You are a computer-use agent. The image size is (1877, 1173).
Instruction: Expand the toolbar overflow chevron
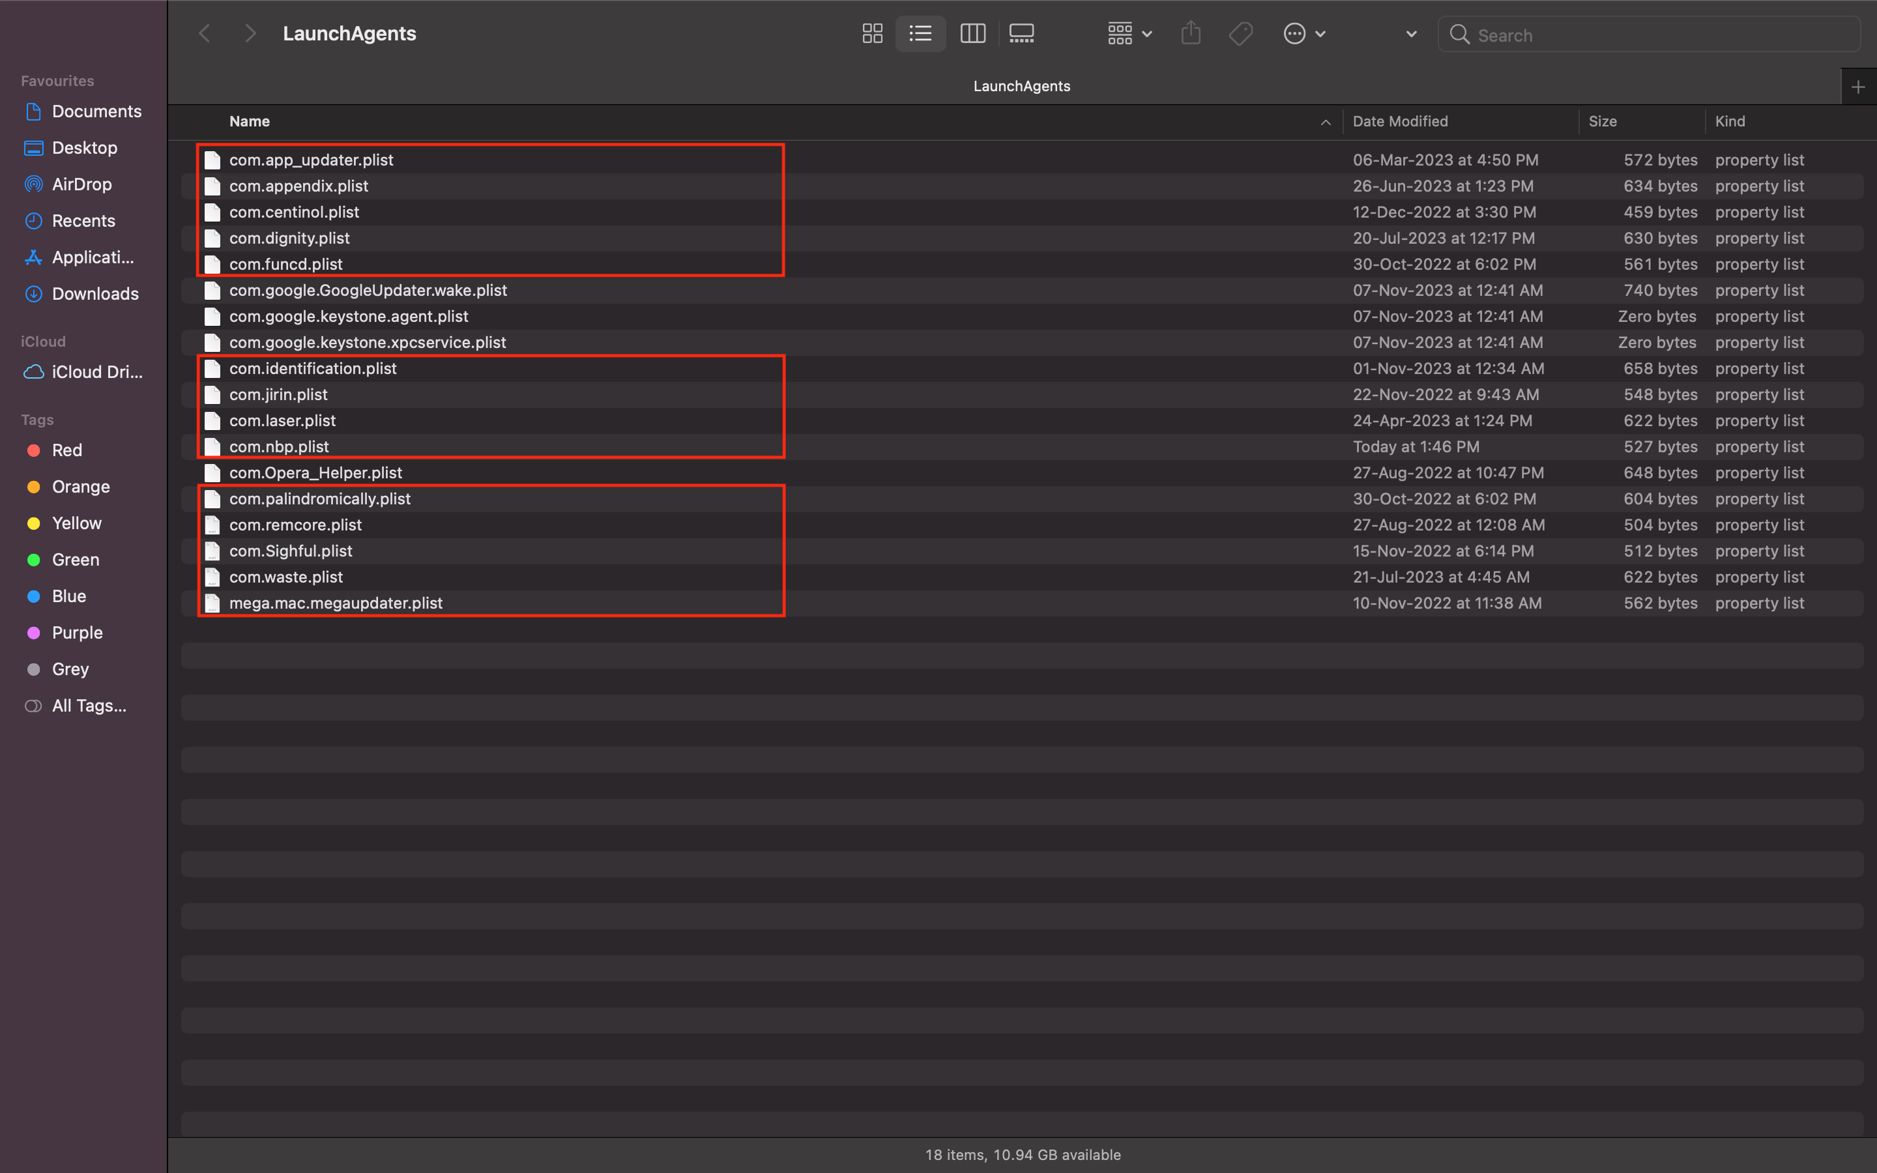[x=1411, y=34]
